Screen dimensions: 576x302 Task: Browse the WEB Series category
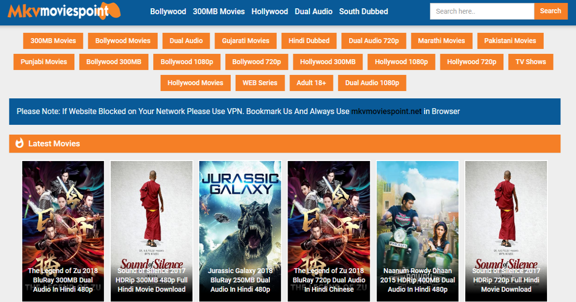pos(260,83)
